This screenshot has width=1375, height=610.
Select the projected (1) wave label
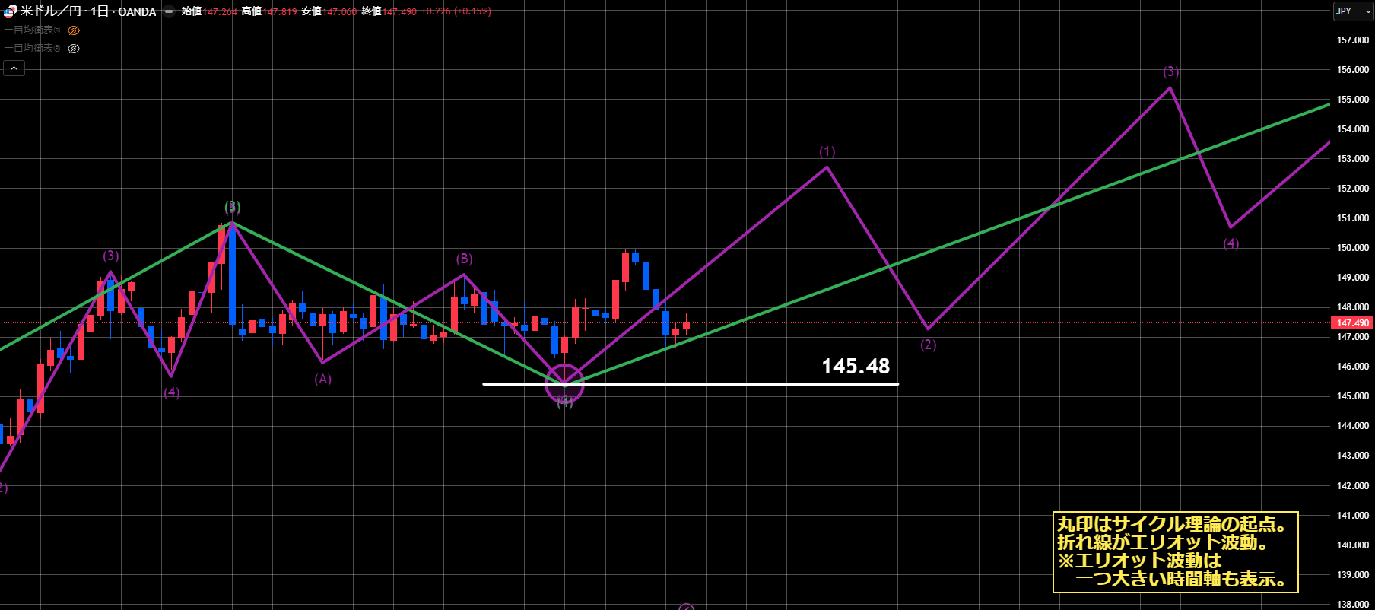(827, 151)
